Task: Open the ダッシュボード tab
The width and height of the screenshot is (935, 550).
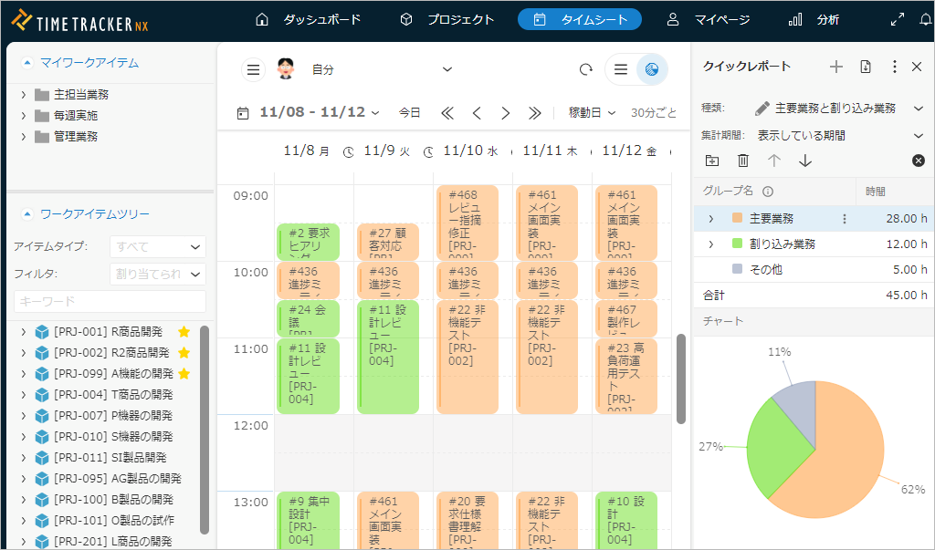Action: coord(308,19)
